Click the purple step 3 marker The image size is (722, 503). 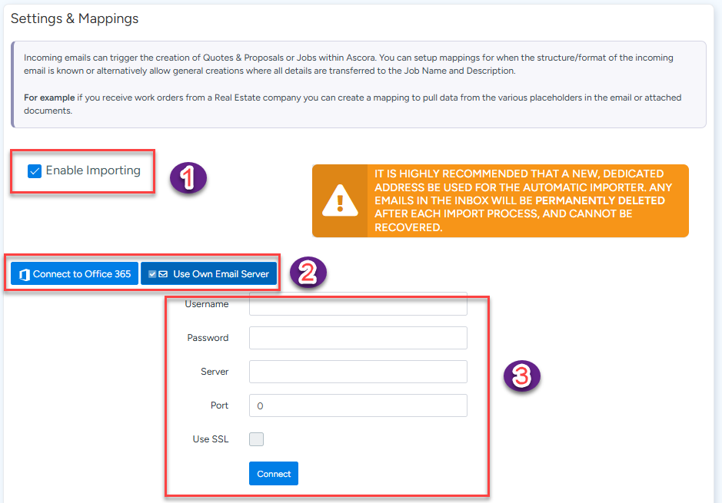pos(521,376)
